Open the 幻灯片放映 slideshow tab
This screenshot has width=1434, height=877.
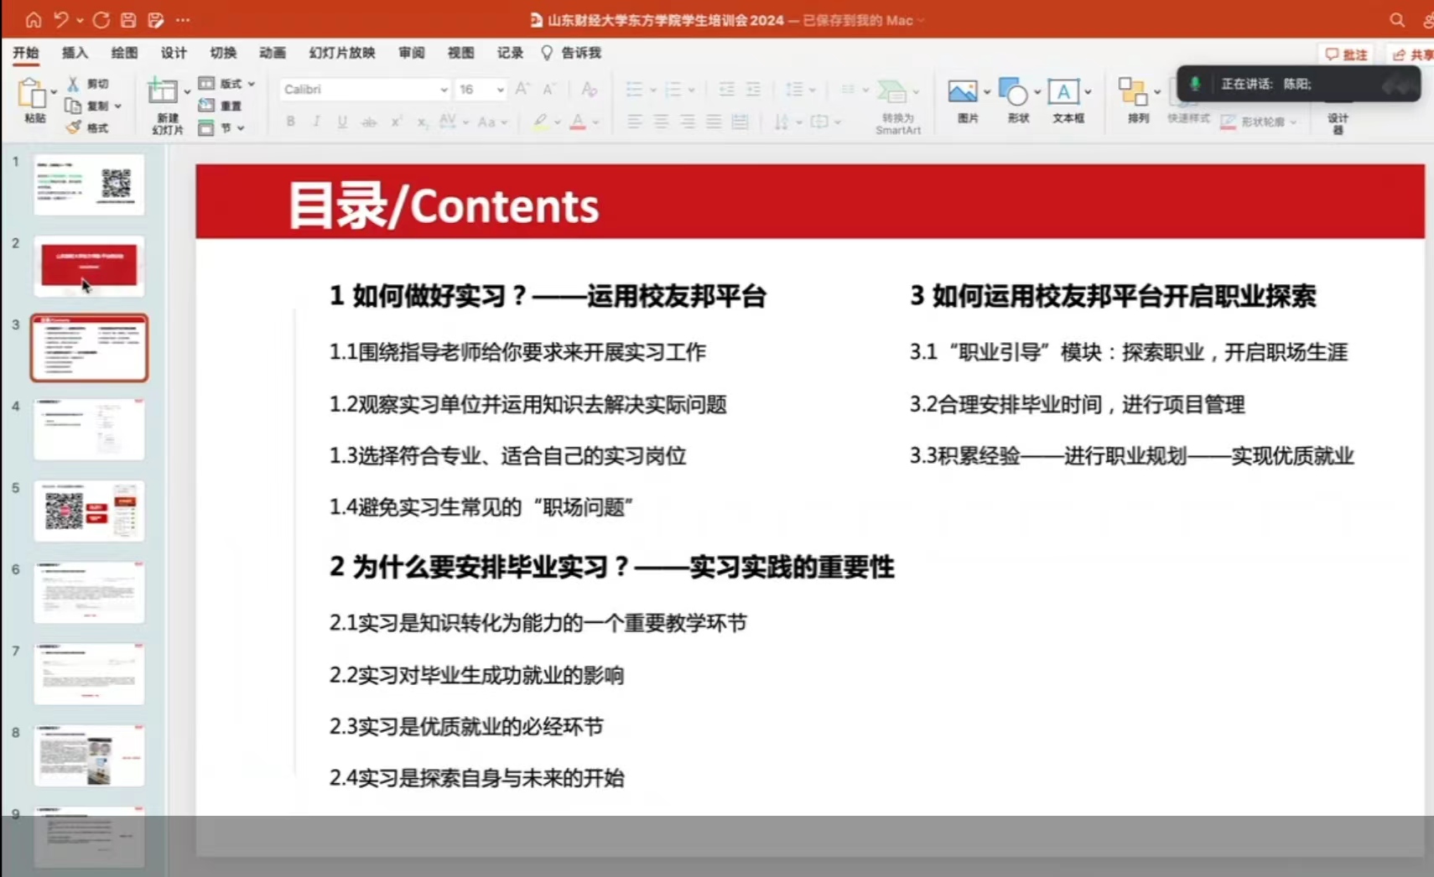click(341, 53)
